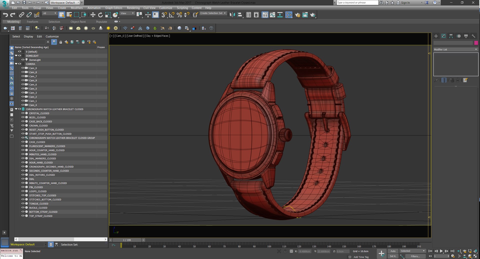Open the Modifier List dropdown
The image size is (480, 259).
point(455,49)
